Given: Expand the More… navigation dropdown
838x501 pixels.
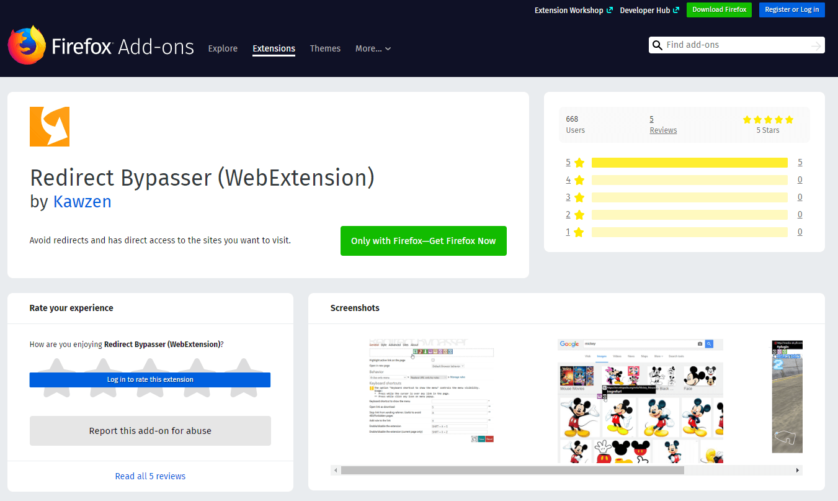Looking at the screenshot, I should point(373,48).
